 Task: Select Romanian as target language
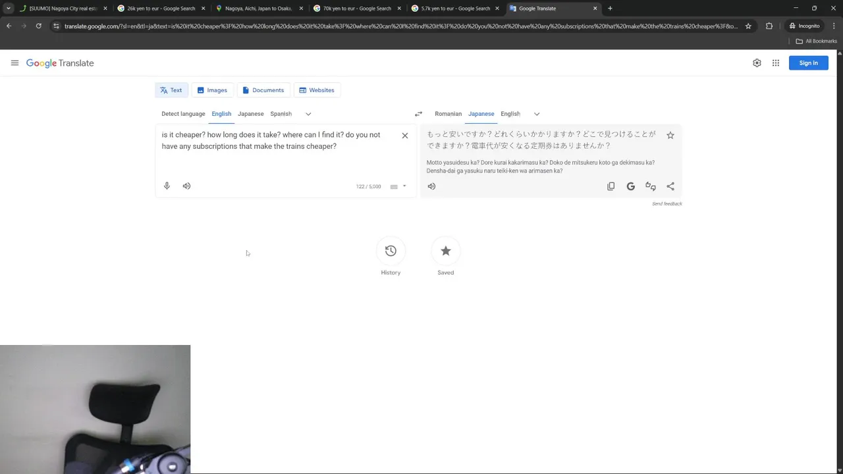point(448,114)
